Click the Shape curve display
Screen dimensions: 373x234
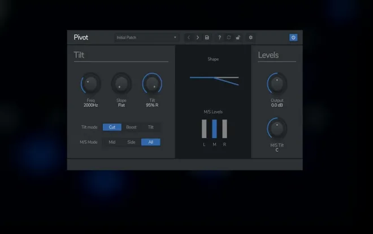coord(214,80)
